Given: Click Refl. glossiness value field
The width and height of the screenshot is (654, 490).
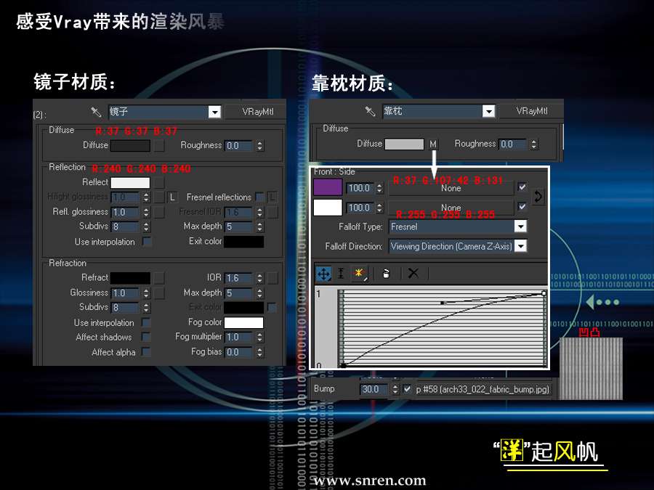Looking at the screenshot, I should tap(125, 212).
